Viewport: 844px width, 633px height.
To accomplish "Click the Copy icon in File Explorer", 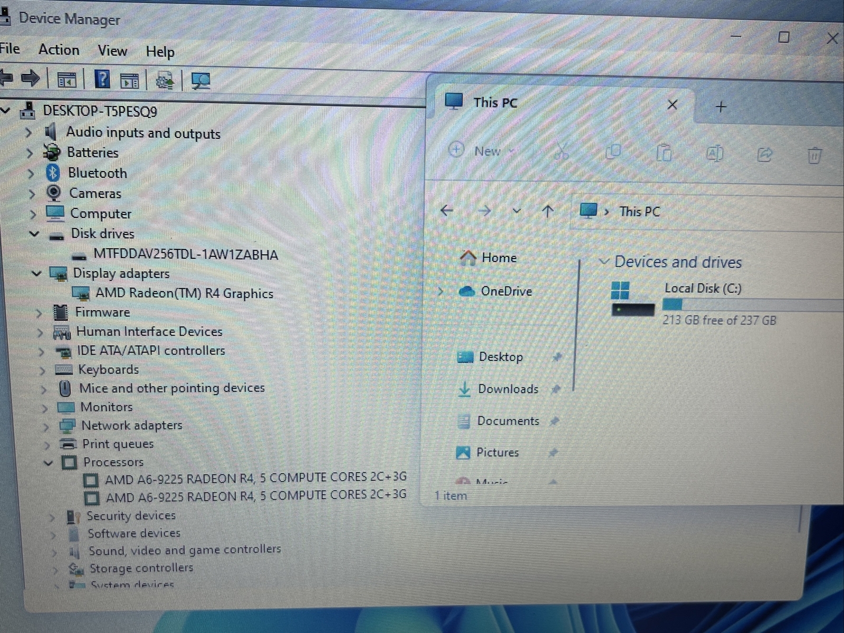I will [x=613, y=152].
